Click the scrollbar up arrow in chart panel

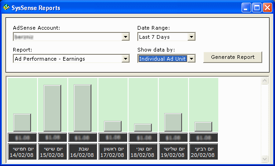(264, 81)
